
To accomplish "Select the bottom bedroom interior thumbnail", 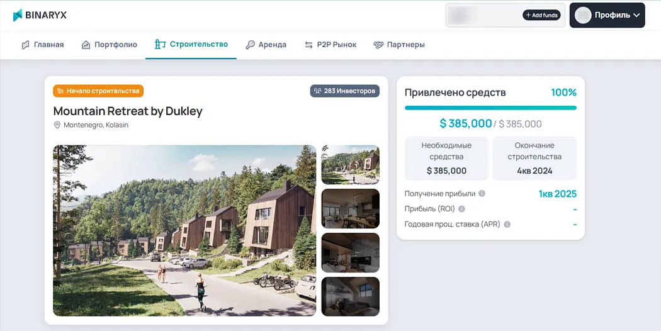I will (x=350, y=296).
